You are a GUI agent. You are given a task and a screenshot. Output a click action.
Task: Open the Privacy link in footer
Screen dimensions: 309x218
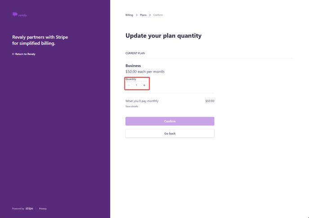point(43,209)
